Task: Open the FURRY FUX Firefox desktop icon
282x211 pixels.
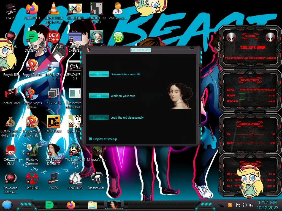Action: pyautogui.click(x=32, y=9)
